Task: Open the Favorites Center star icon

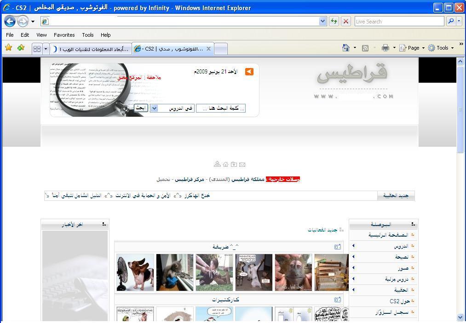Action: pos(8,48)
